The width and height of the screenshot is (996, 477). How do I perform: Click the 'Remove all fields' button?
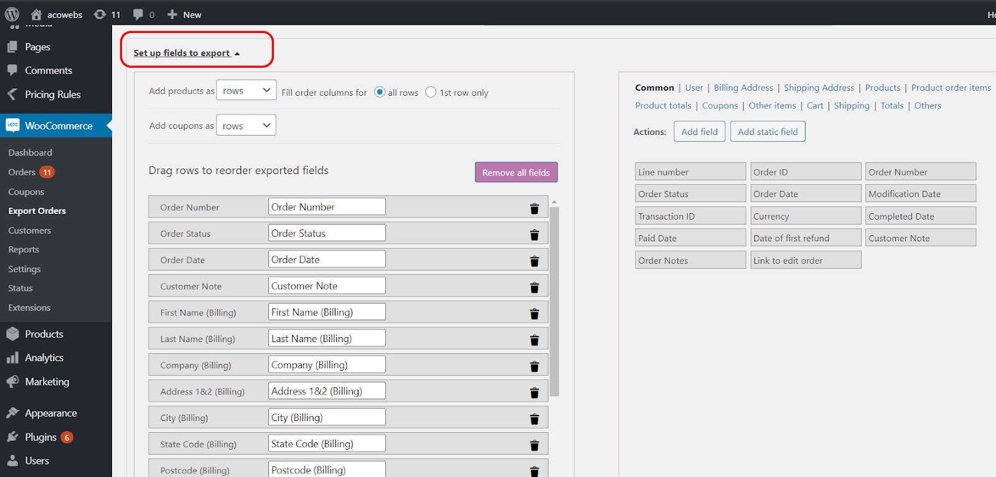[x=516, y=172]
